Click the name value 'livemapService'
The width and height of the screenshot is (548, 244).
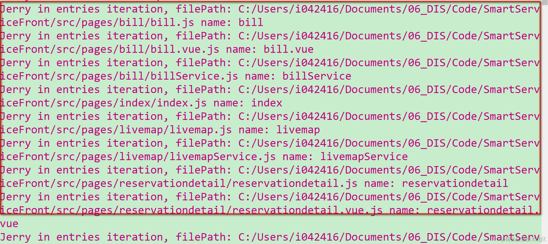[364, 157]
